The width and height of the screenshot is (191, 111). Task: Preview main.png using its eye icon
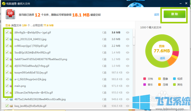click(127, 86)
